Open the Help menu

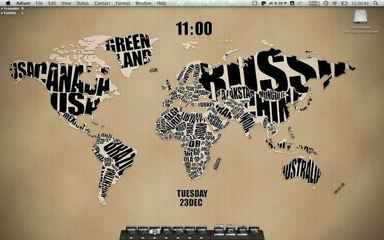pyautogui.click(x=161, y=3)
